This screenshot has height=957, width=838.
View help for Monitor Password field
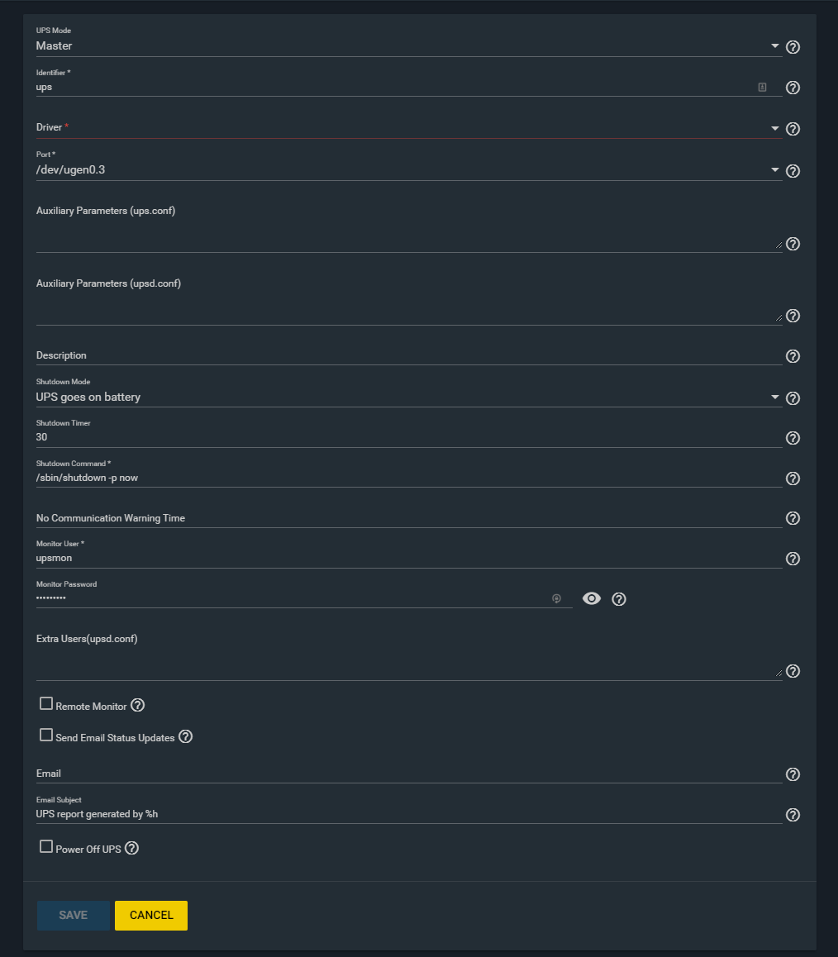pyautogui.click(x=618, y=598)
